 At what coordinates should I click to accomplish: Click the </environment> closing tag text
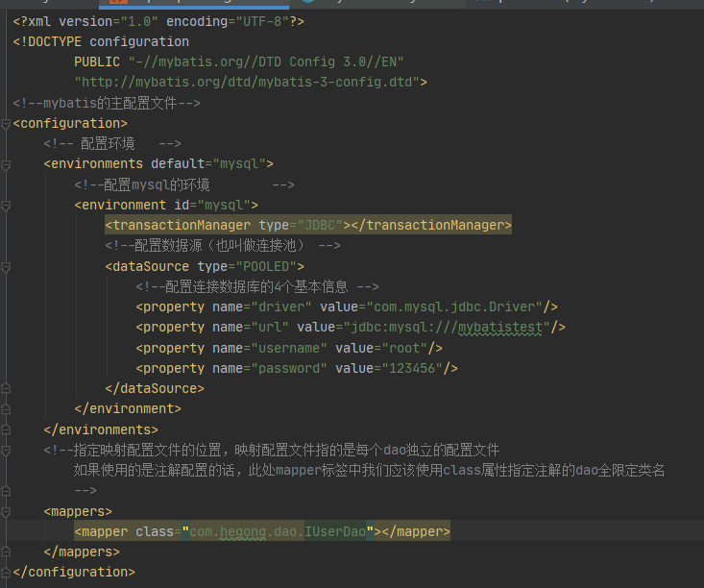tap(128, 408)
